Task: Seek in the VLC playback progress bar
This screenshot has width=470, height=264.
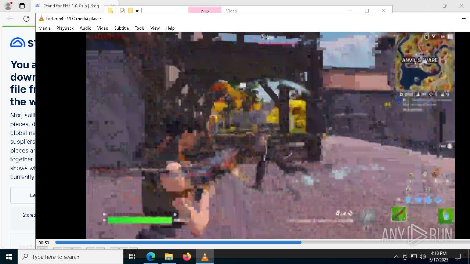Action: 263,242
